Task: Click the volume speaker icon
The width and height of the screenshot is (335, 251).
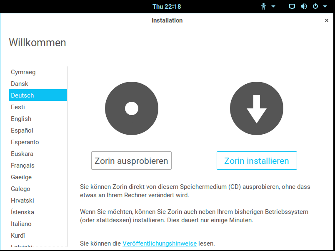Action: [304, 7]
